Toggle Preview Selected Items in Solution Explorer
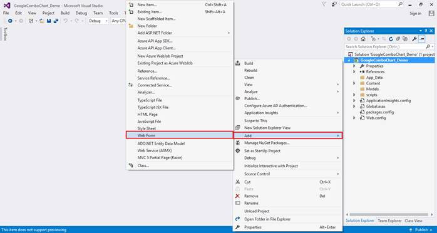Image resolution: width=437 pixels, height=233 pixels. click(x=422, y=39)
